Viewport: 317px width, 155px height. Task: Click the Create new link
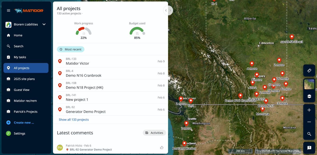tap(24, 123)
